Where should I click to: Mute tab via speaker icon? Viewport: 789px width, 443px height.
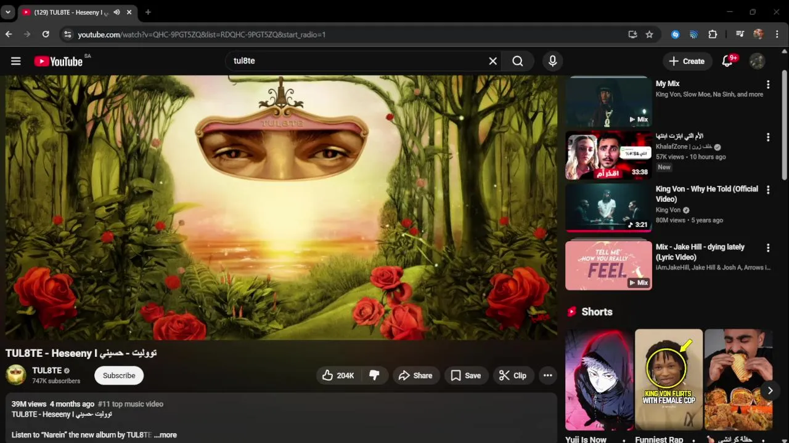point(117,12)
